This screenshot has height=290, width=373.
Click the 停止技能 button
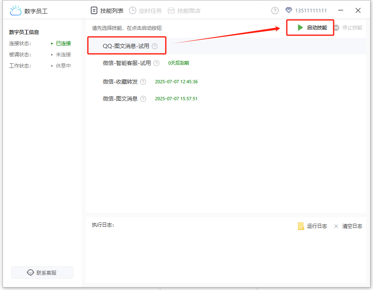click(x=348, y=28)
